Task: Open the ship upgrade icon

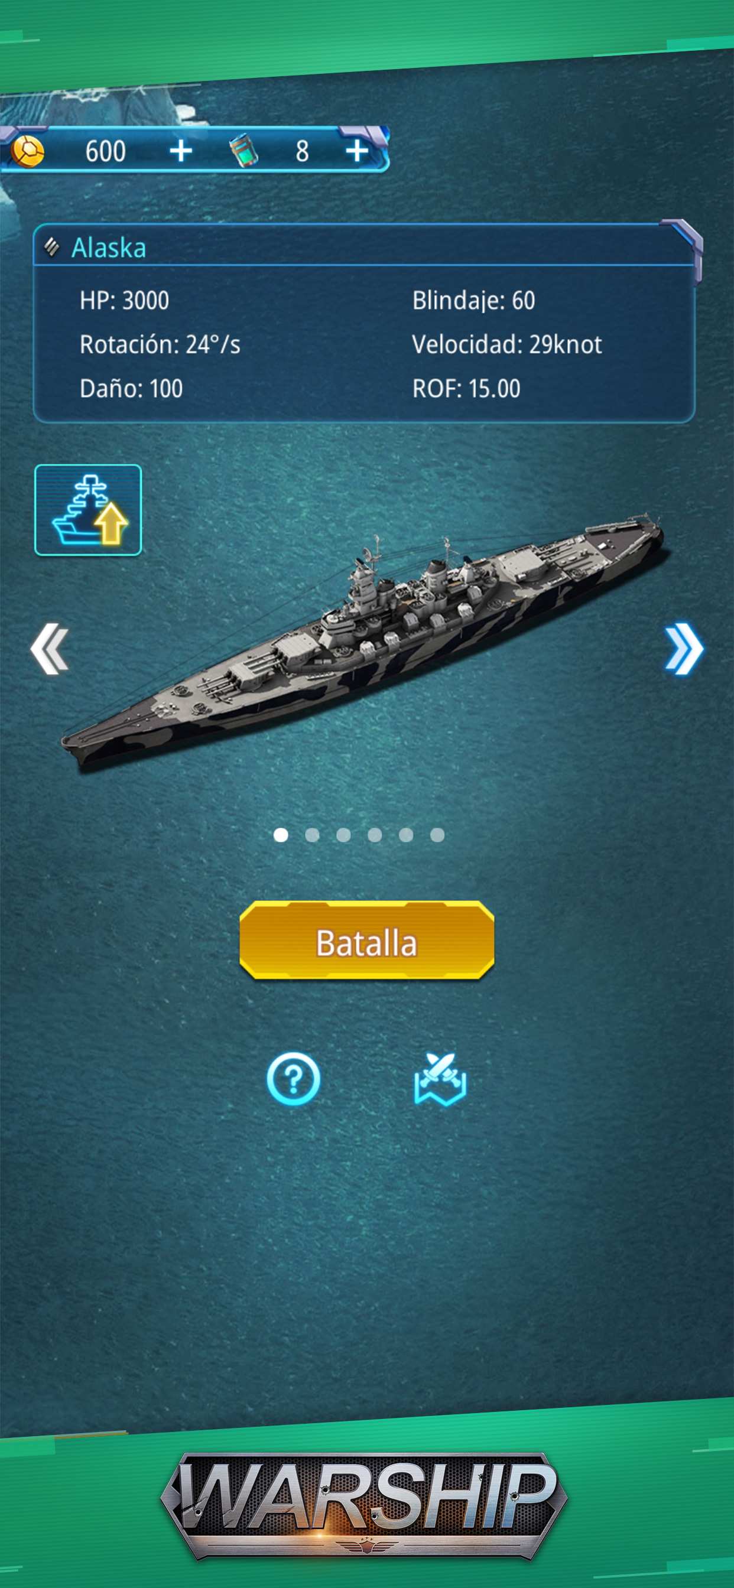Action: [x=88, y=510]
